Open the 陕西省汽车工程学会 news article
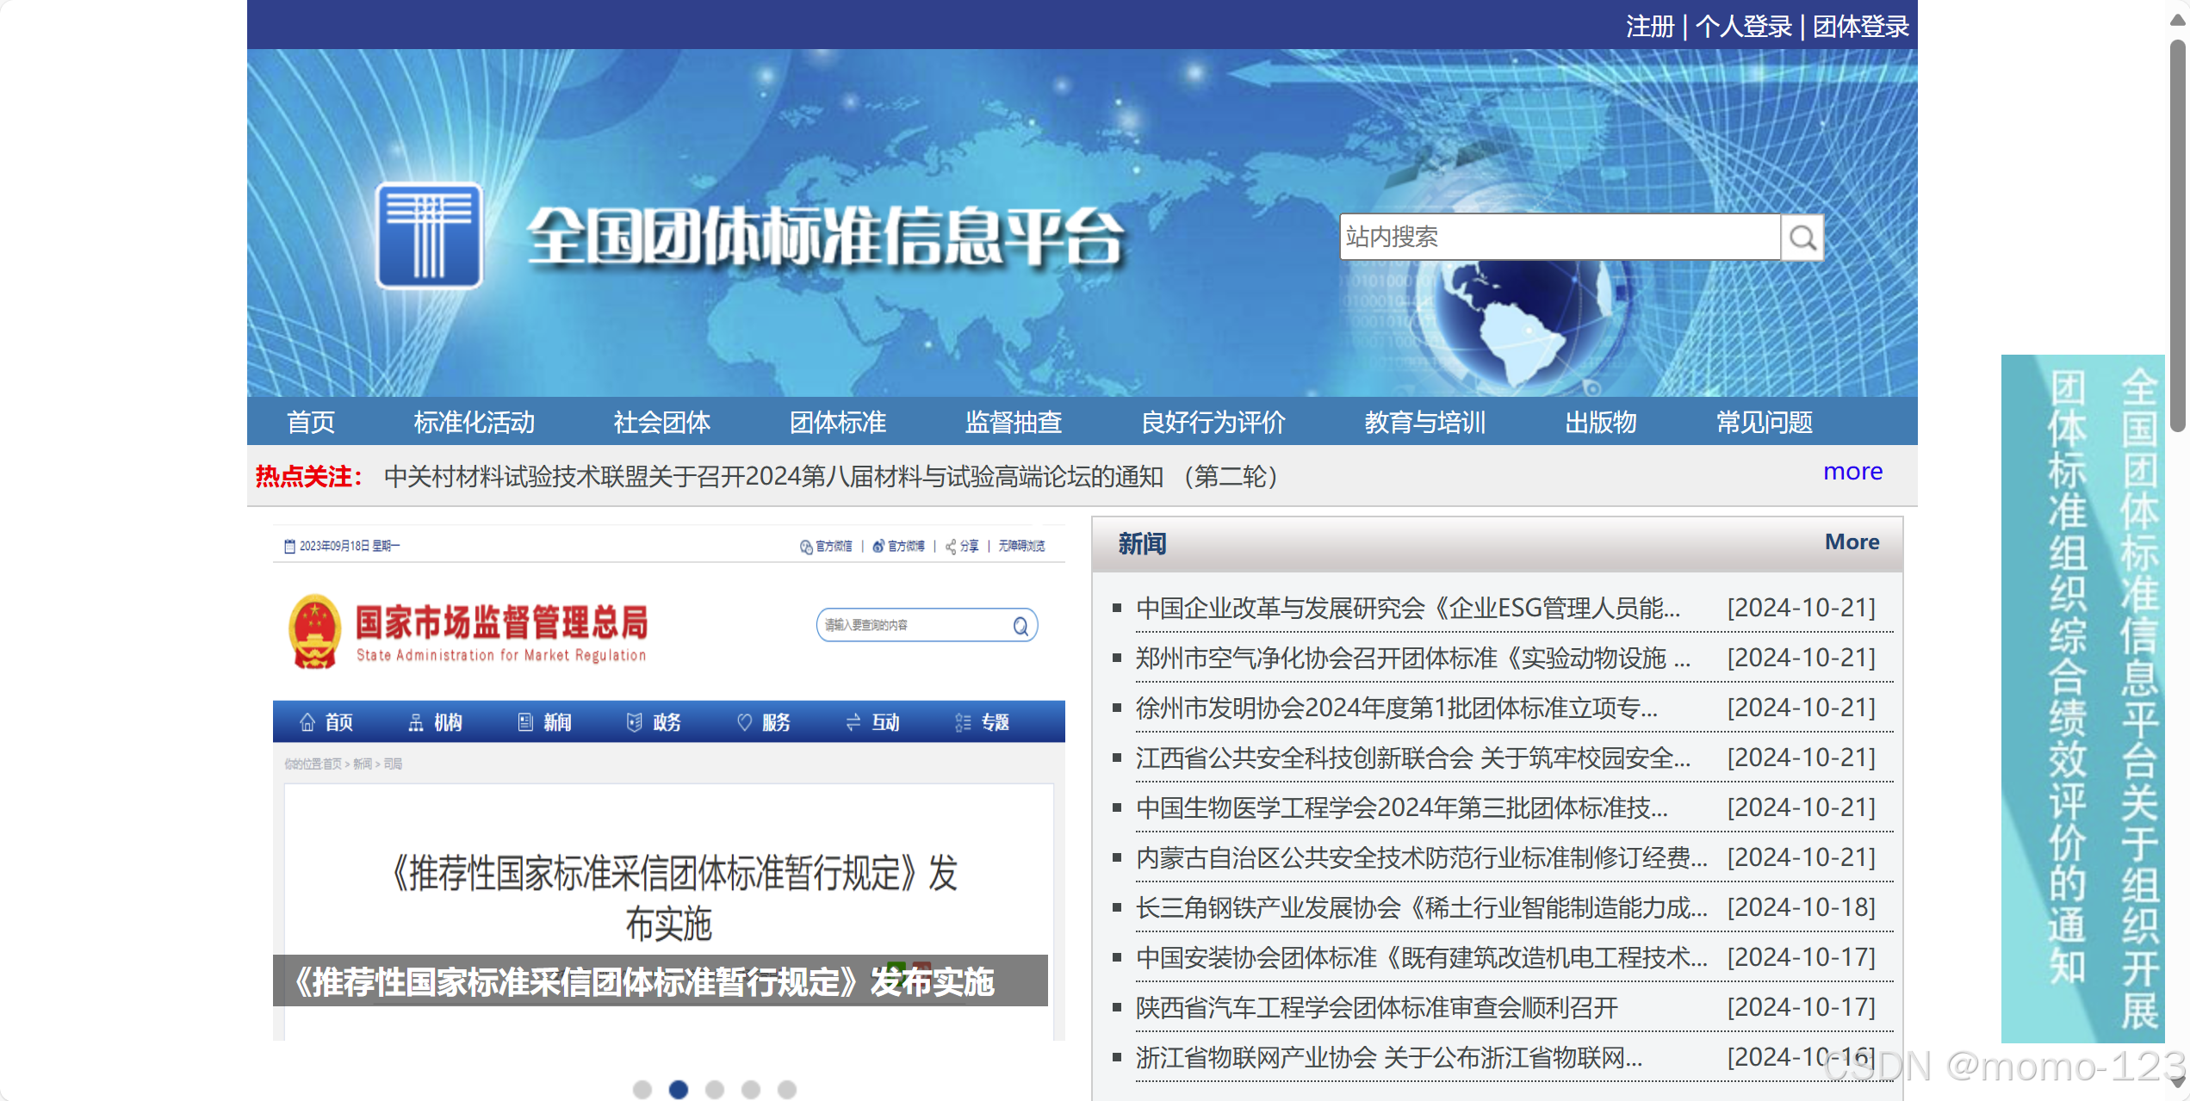Screen dimensions: 2190x1101 1376,1007
